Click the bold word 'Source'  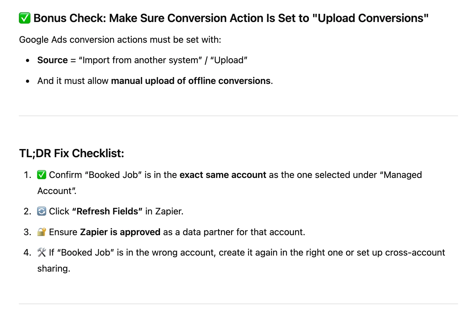[x=52, y=60]
